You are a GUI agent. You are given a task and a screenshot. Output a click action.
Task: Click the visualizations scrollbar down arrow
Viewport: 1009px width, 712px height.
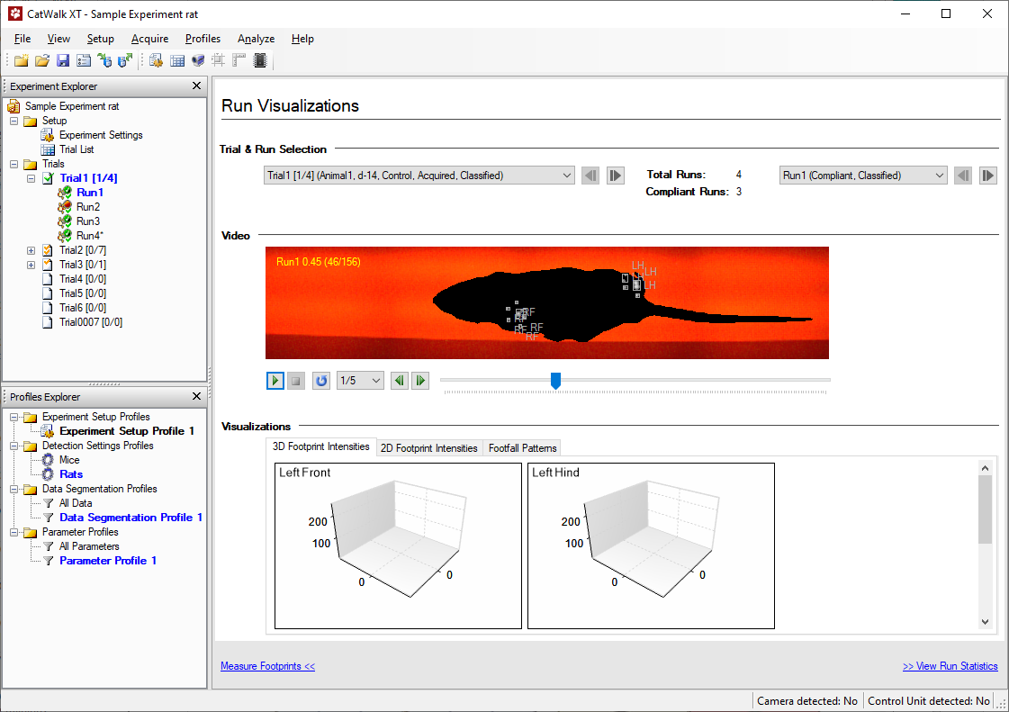(986, 622)
